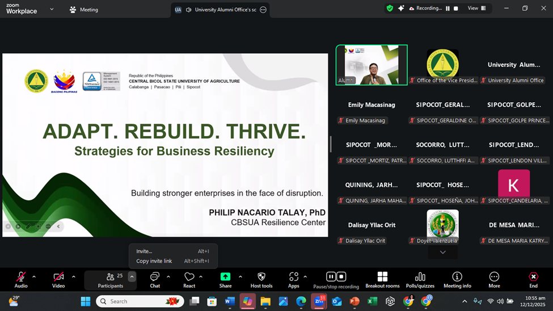Viewport: 553px width, 311px height.
Task: Open the Meeting info icon
Action: point(457,277)
